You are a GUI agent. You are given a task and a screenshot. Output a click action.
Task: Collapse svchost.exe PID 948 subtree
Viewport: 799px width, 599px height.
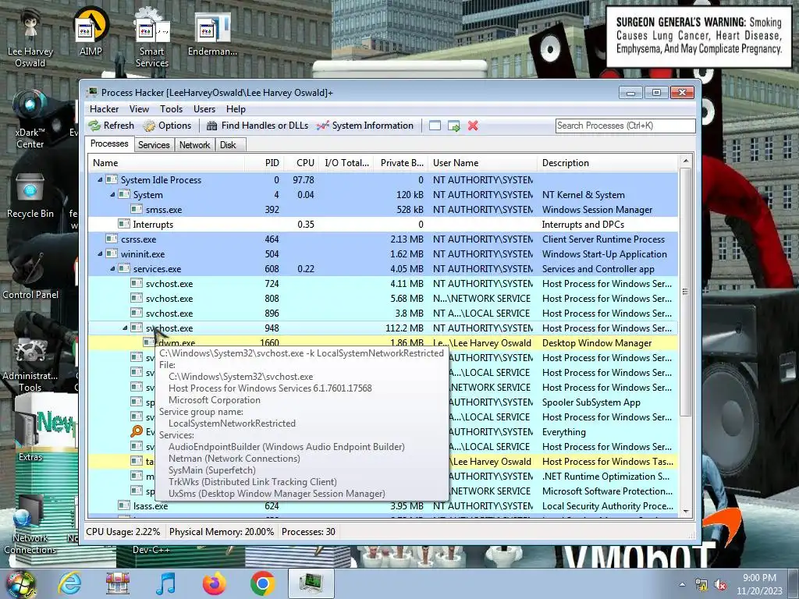(x=126, y=328)
